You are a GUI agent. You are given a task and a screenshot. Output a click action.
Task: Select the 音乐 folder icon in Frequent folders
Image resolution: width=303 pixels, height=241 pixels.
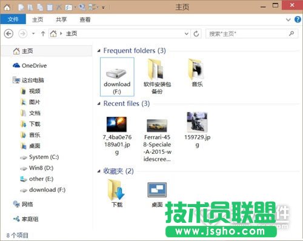pos(196,69)
